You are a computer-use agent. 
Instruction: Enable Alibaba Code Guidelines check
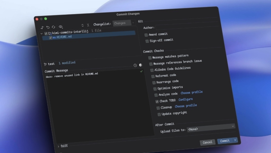152,70
